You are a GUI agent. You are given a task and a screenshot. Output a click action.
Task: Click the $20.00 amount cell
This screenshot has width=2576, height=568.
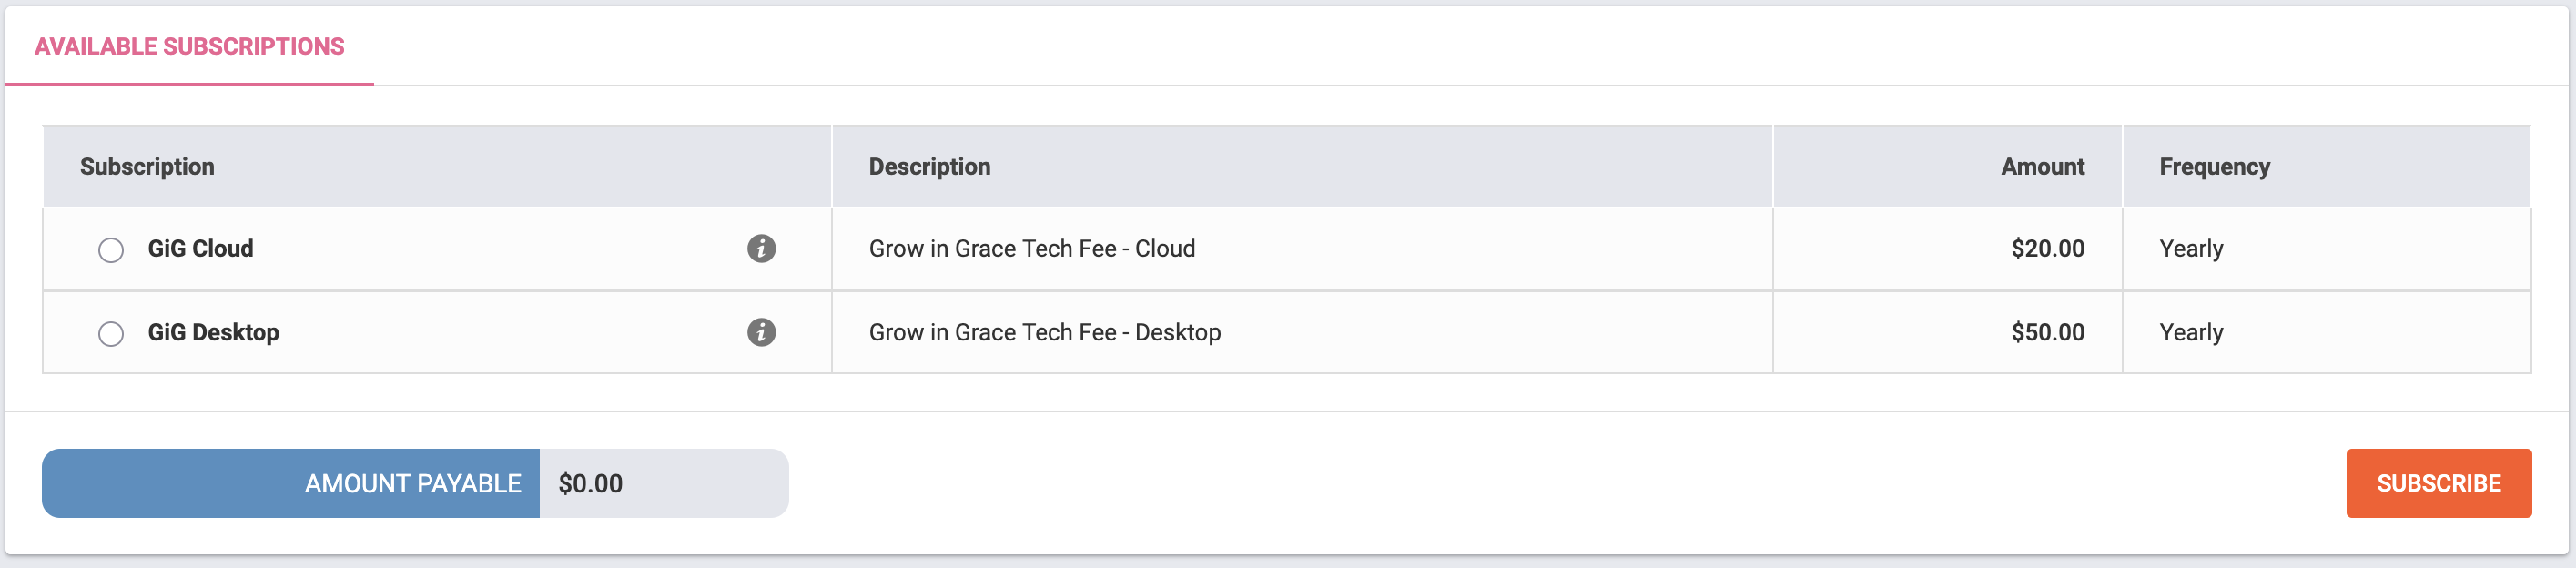[x=1947, y=248]
